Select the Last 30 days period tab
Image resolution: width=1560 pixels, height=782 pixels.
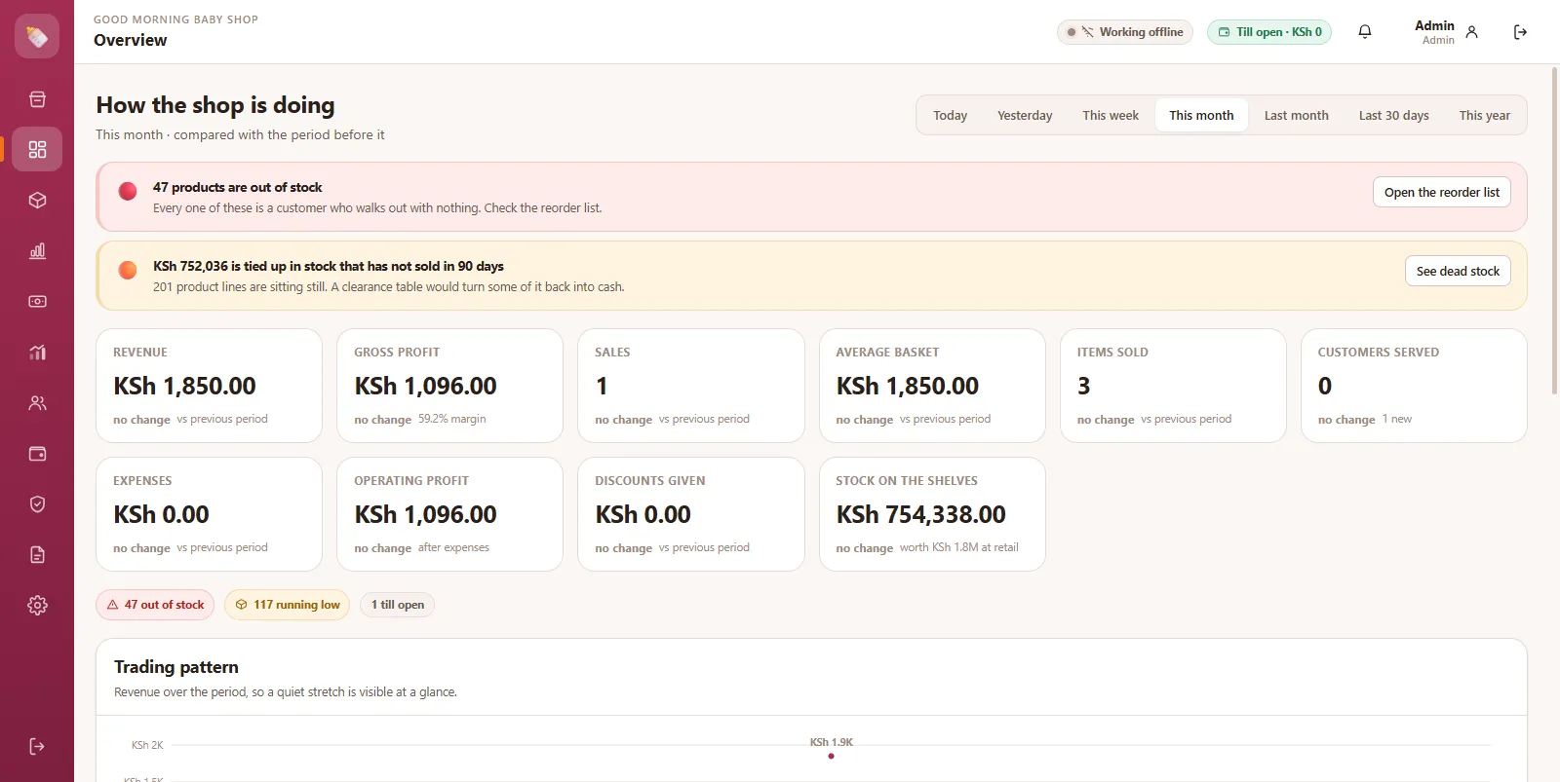[1393, 115]
